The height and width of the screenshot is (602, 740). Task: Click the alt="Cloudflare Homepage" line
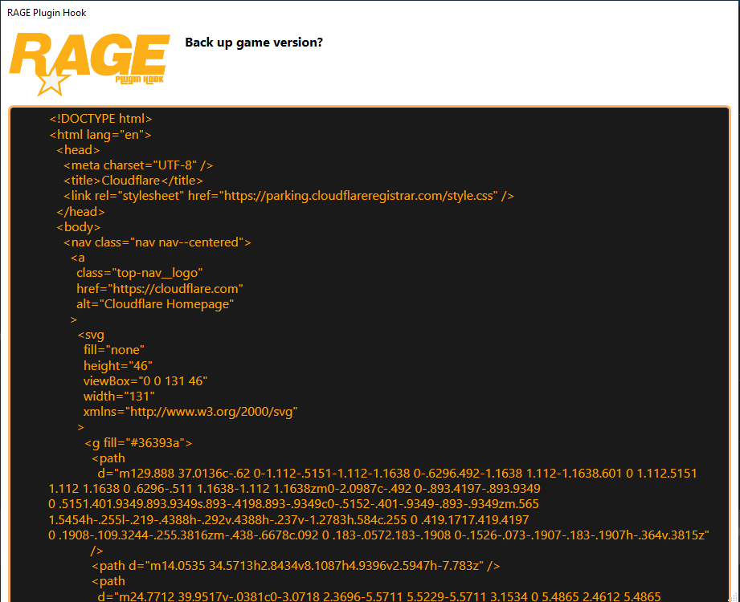click(155, 304)
